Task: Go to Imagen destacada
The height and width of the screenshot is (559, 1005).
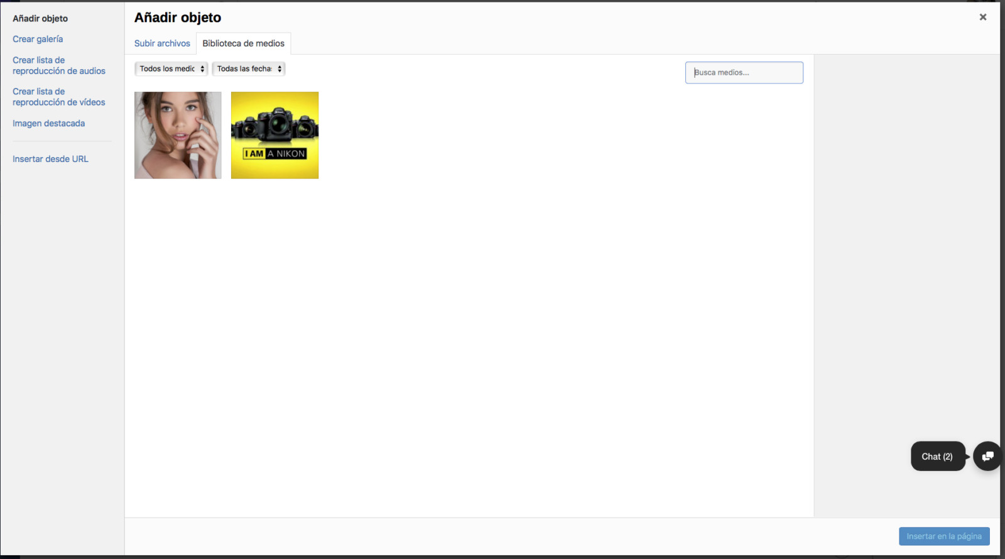Action: [48, 124]
